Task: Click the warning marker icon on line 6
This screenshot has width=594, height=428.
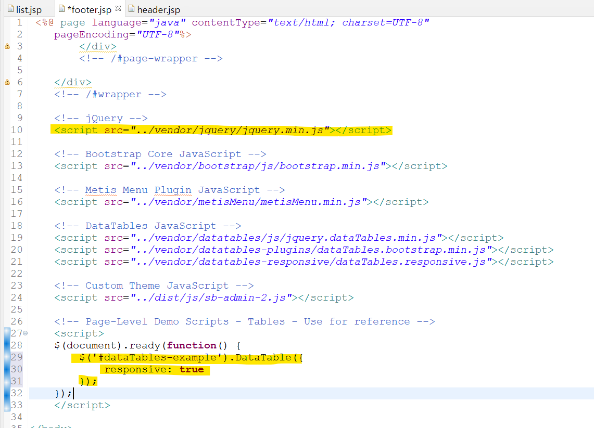Action: tap(7, 82)
